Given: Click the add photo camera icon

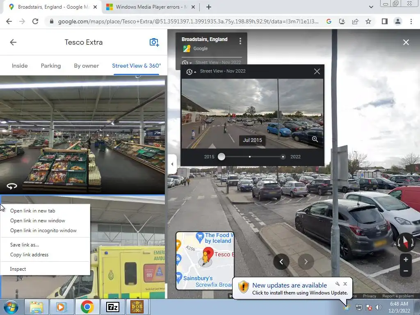Looking at the screenshot, I should point(154,42).
